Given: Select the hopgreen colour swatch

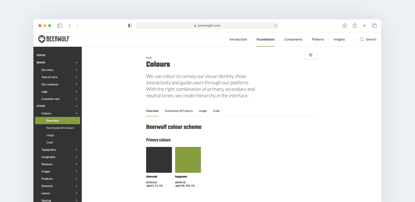Looking at the screenshot, I should pos(188,160).
